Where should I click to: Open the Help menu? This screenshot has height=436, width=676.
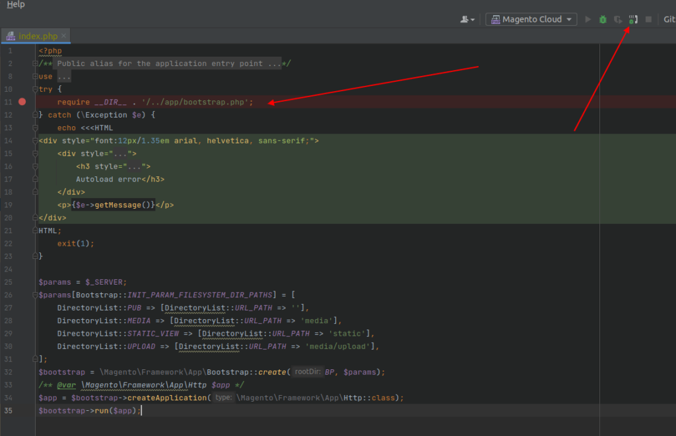(16, 5)
